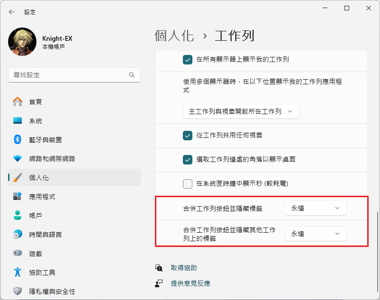Screen dimensions: 380x300
Task: Uncheck 在所有顯示器上顯示我的工作列
Action: click(x=188, y=60)
